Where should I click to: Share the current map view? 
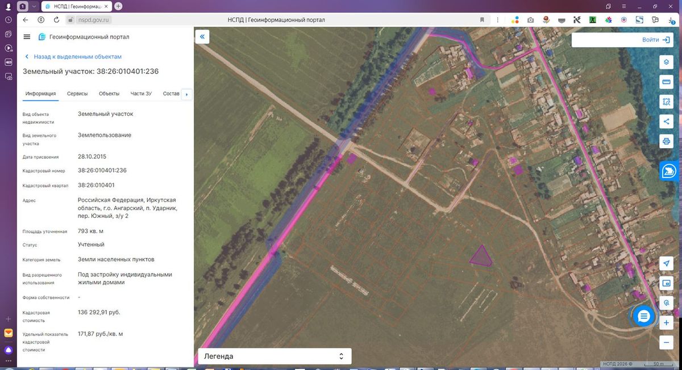tap(667, 121)
